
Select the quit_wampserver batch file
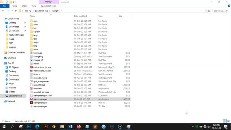[x=41, y=81]
